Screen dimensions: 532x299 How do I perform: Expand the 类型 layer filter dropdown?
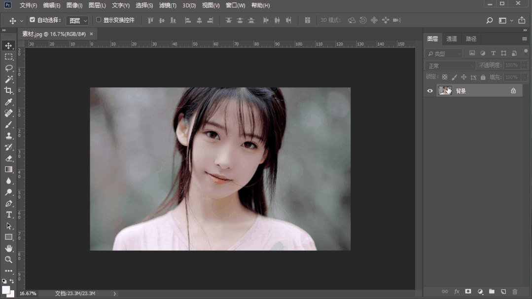pyautogui.click(x=444, y=53)
